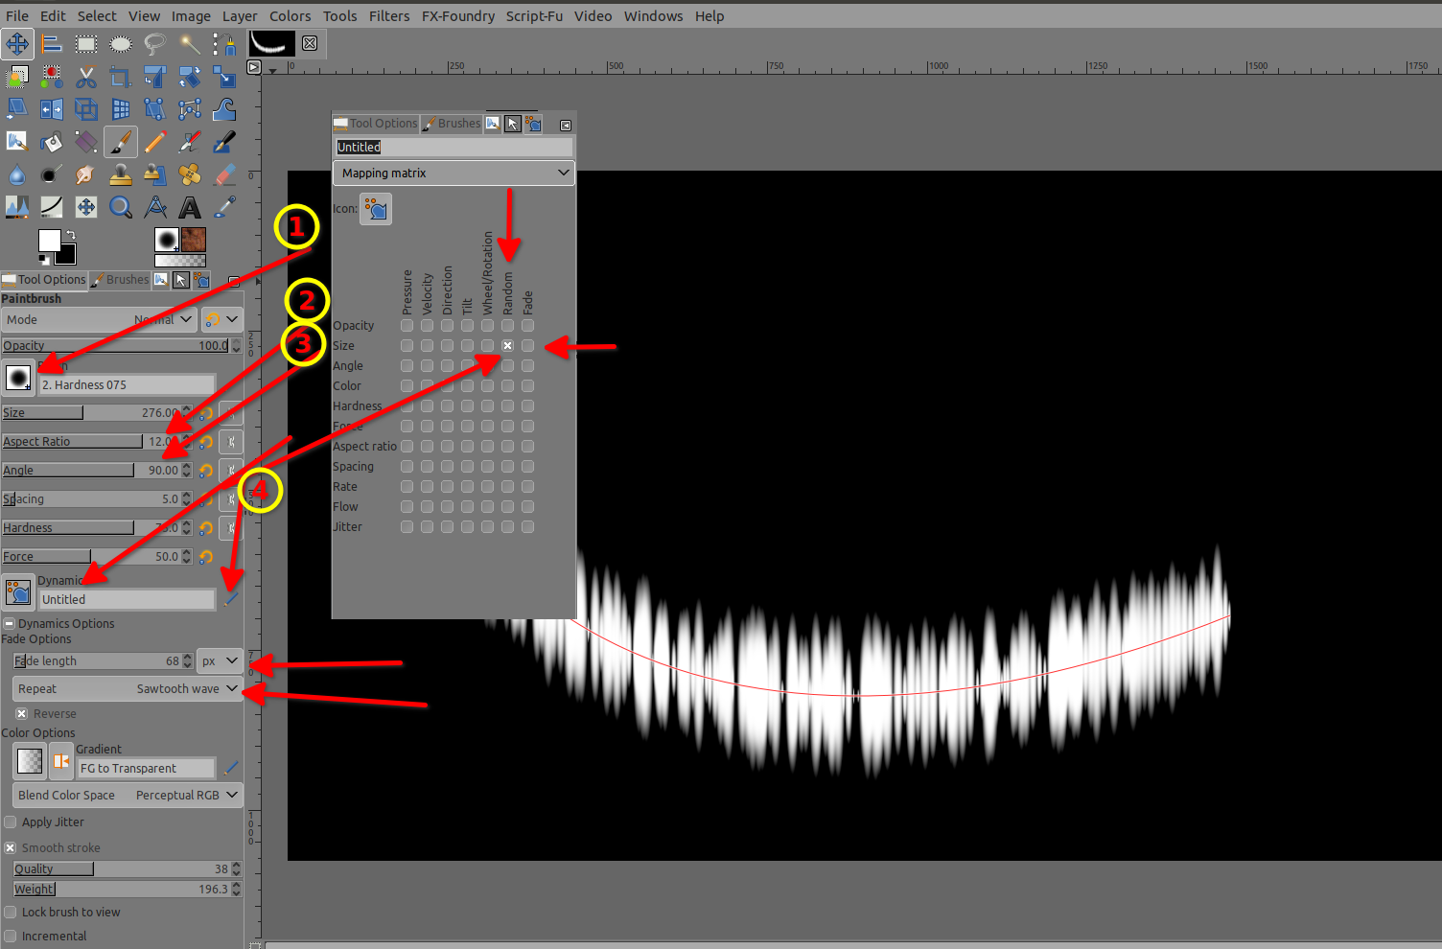The height and width of the screenshot is (949, 1442).
Task: Select the Text tool
Action: pyautogui.click(x=190, y=207)
